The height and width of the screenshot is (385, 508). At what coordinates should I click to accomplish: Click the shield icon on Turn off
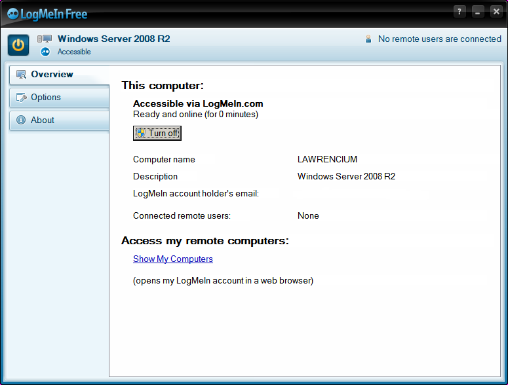coord(141,133)
